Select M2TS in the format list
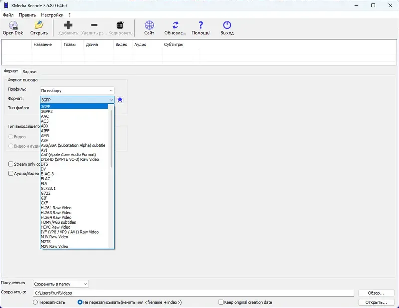This screenshot has width=399, height=308. (74, 242)
